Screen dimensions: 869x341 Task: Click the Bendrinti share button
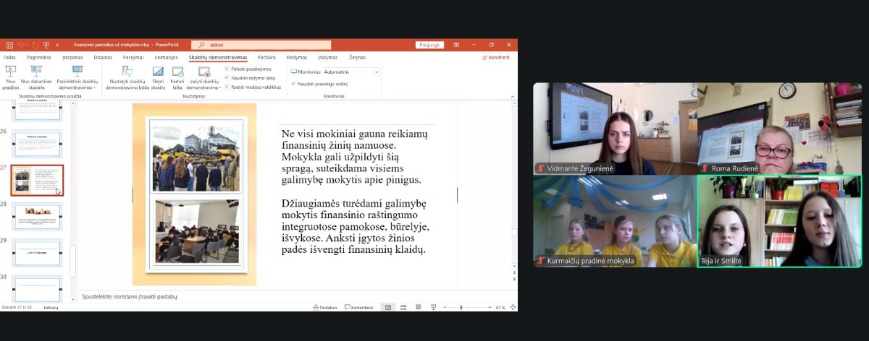click(496, 57)
